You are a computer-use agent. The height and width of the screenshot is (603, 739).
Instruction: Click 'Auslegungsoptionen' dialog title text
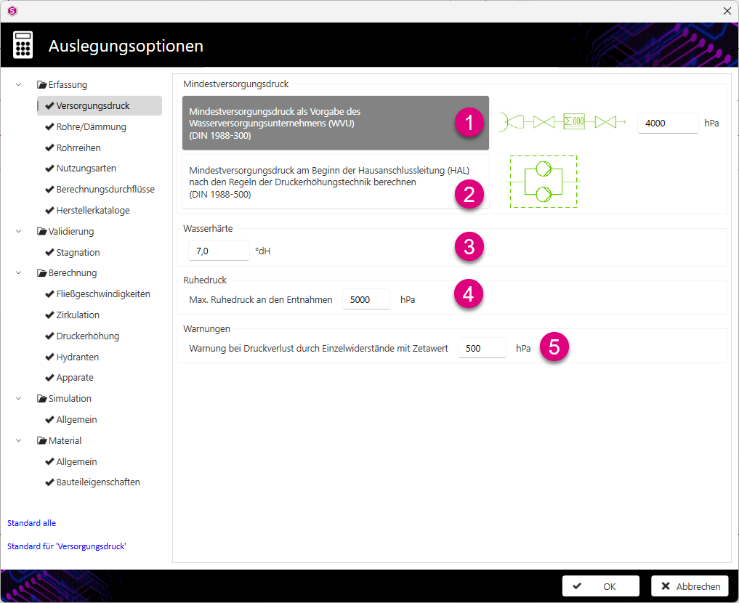[126, 46]
